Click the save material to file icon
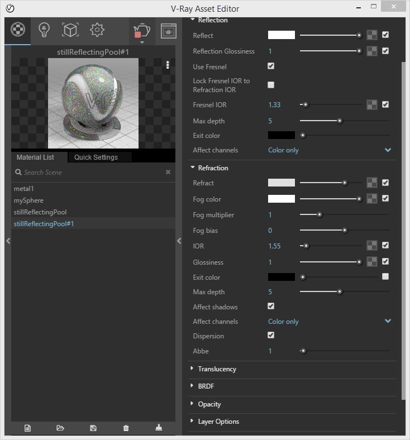This screenshot has height=440, width=410. click(x=93, y=428)
